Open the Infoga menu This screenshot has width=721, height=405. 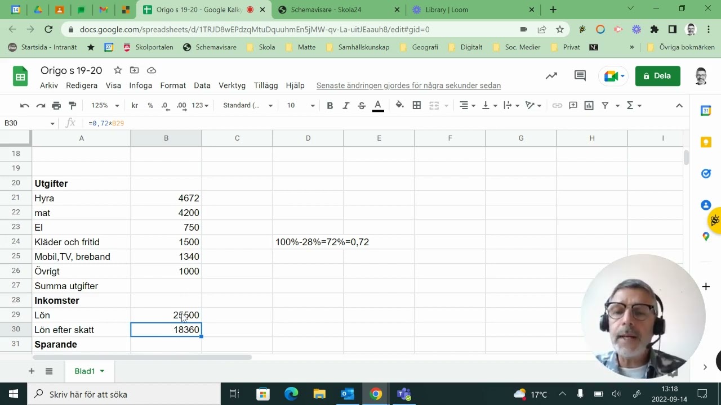tap(141, 85)
